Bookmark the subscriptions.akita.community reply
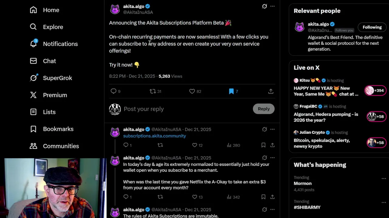 coord(263,145)
